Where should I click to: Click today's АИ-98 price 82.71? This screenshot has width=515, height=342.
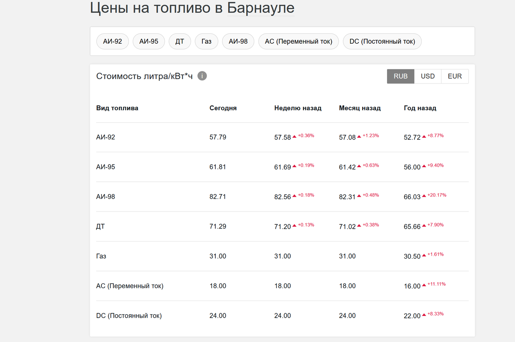[218, 197]
